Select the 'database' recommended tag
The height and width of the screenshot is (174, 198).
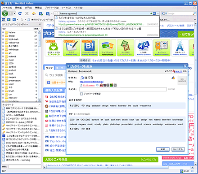[x=96, y=106]
